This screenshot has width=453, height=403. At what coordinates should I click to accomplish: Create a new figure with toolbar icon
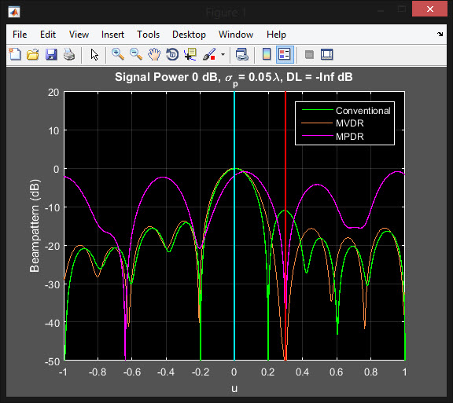(15, 54)
